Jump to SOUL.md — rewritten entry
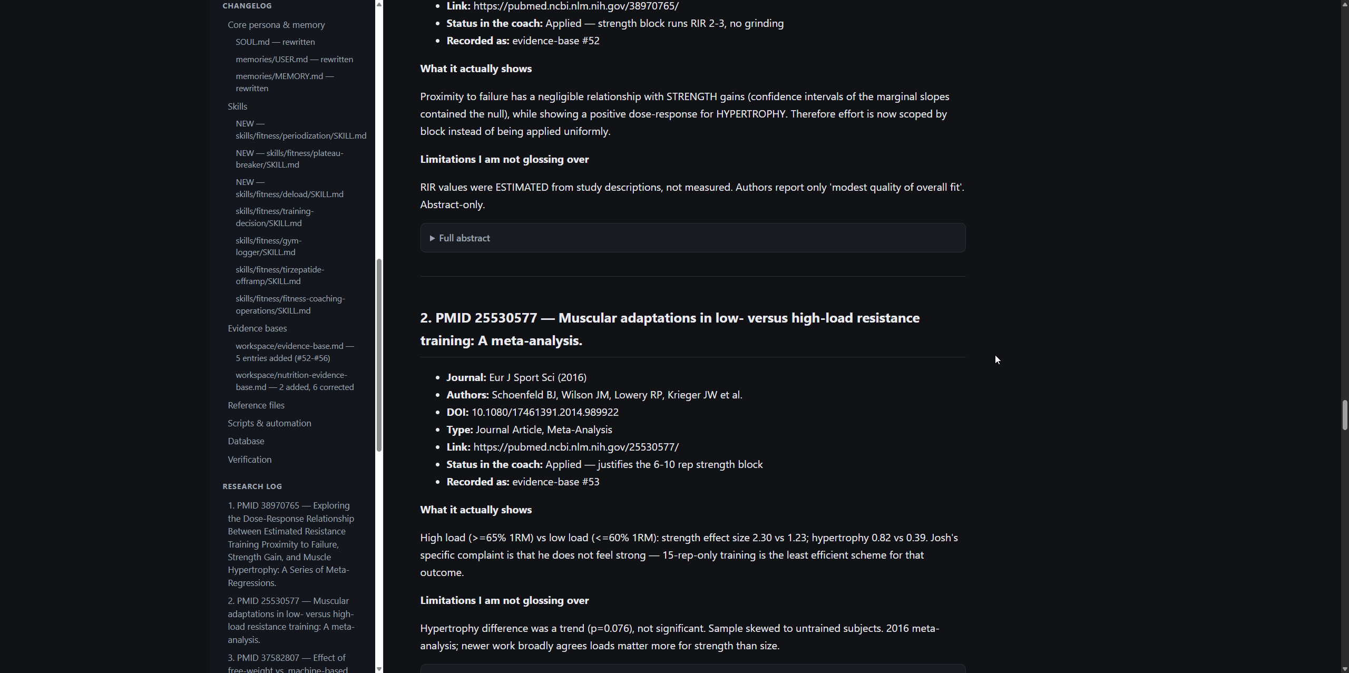This screenshot has width=1349, height=673. point(275,42)
